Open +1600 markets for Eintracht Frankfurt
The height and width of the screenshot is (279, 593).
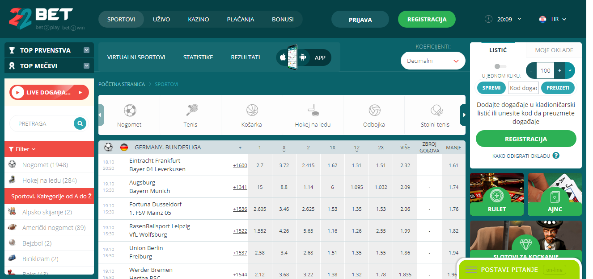tap(240, 165)
